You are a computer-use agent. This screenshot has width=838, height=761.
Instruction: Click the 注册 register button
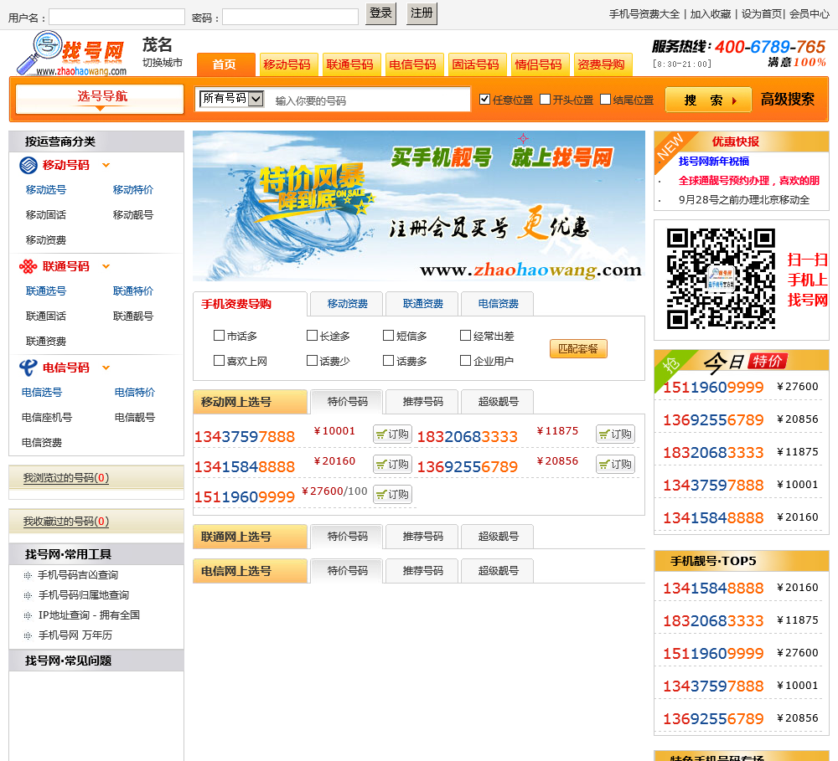point(422,13)
